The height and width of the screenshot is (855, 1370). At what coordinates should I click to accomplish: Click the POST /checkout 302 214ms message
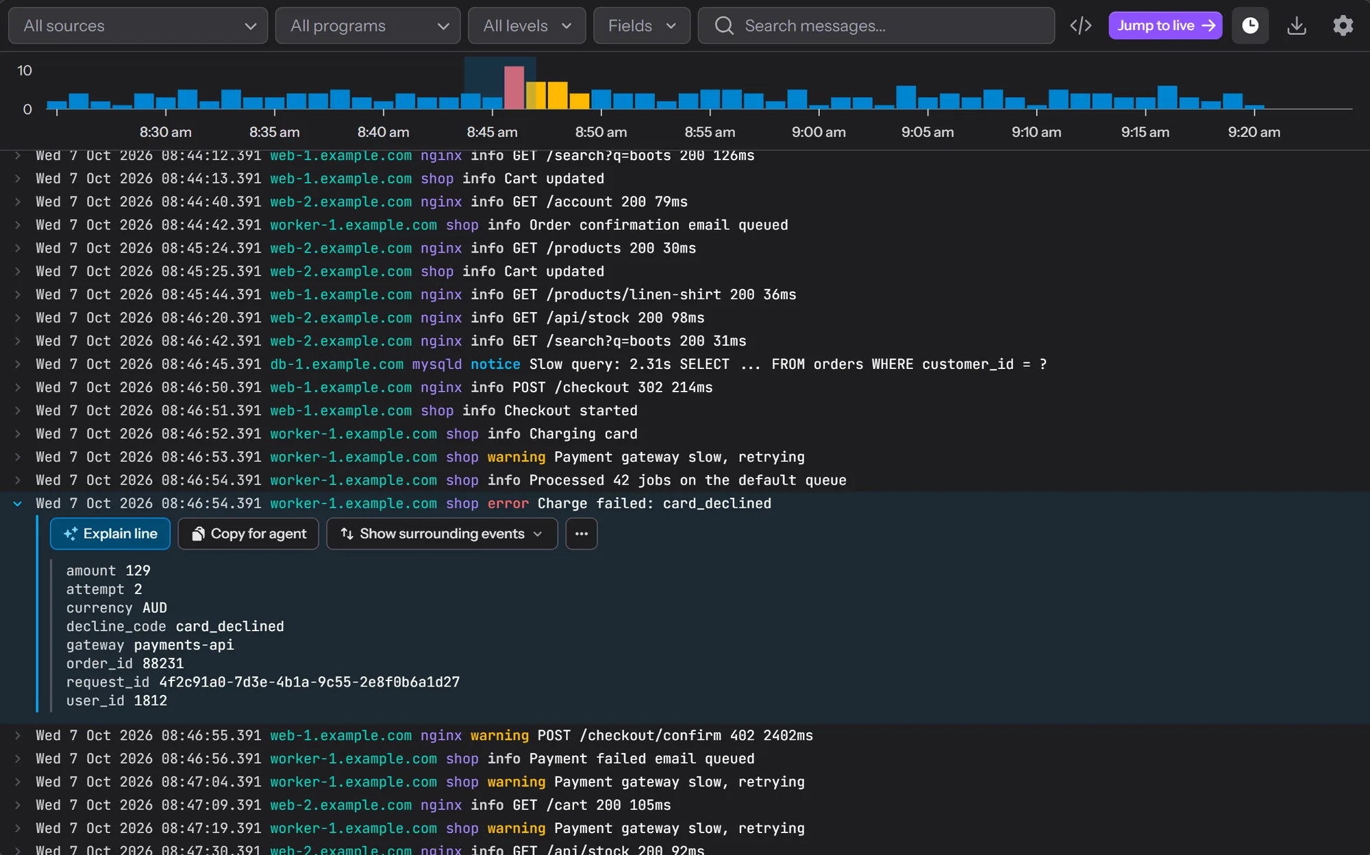(x=612, y=387)
